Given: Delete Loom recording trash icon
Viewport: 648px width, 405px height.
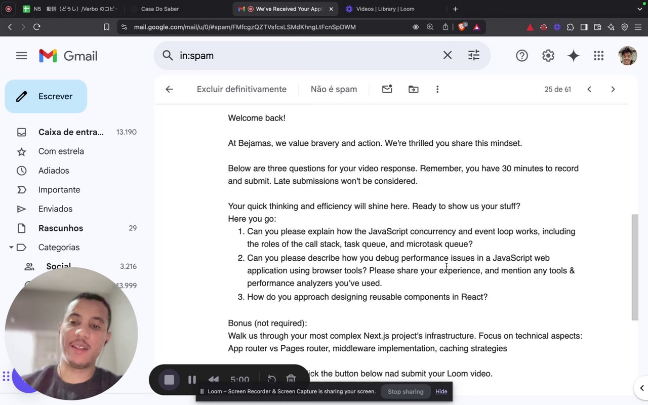Looking at the screenshot, I should (x=291, y=380).
